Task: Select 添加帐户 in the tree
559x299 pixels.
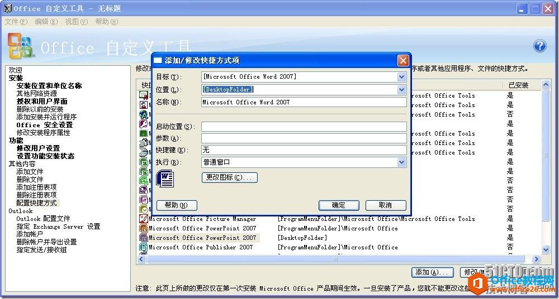Action: click(x=30, y=235)
